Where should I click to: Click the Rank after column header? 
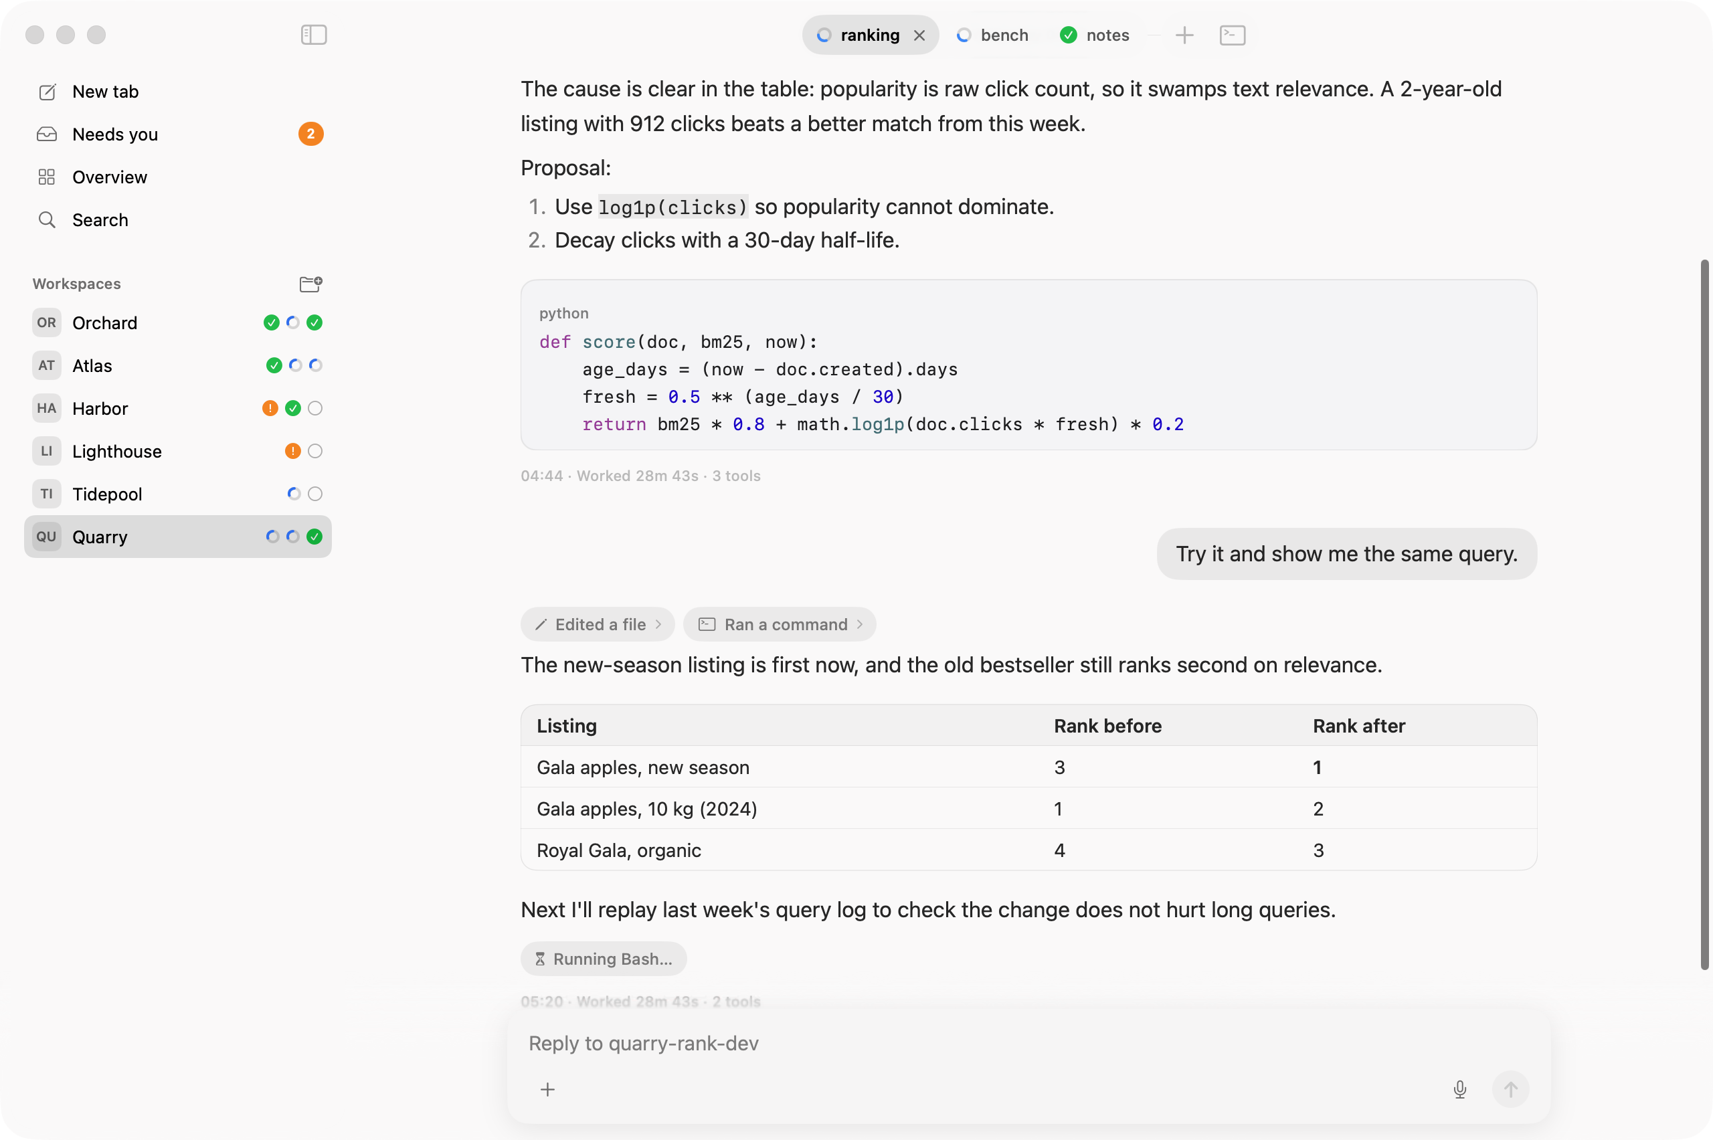click(1358, 727)
